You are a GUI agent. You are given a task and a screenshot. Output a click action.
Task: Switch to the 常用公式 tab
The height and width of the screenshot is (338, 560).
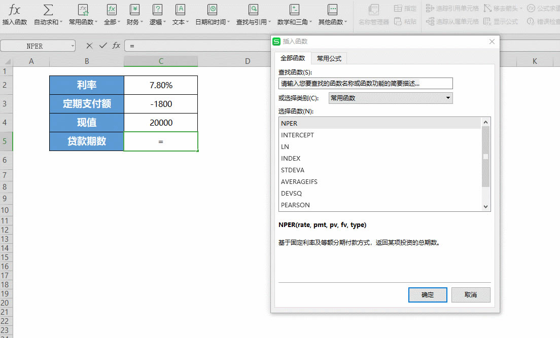(x=329, y=59)
